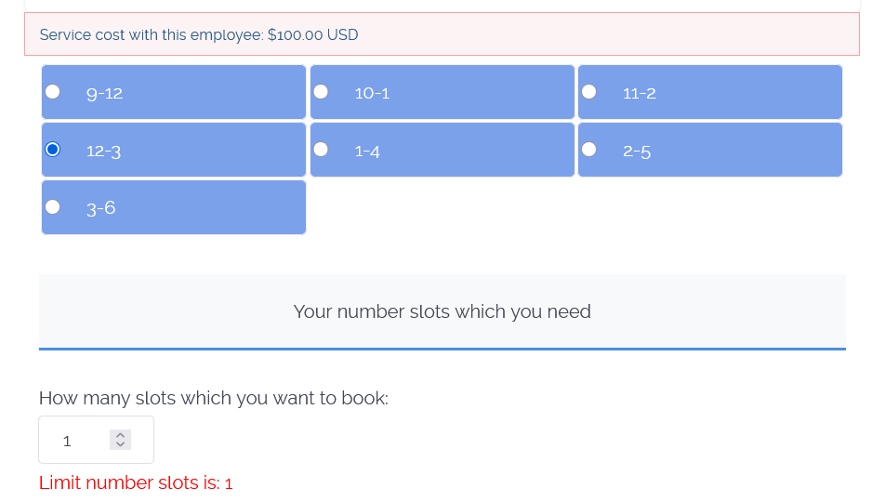Image resolution: width=885 pixels, height=502 pixels.
Task: Select the 9-12 time slot radio button
Action: click(x=53, y=91)
